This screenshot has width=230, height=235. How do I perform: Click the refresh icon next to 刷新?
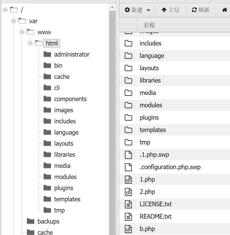pyautogui.click(x=194, y=10)
